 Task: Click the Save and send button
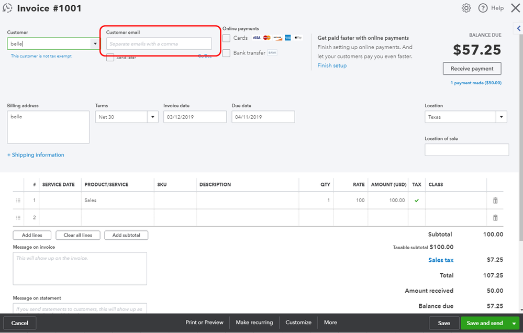pos(485,323)
